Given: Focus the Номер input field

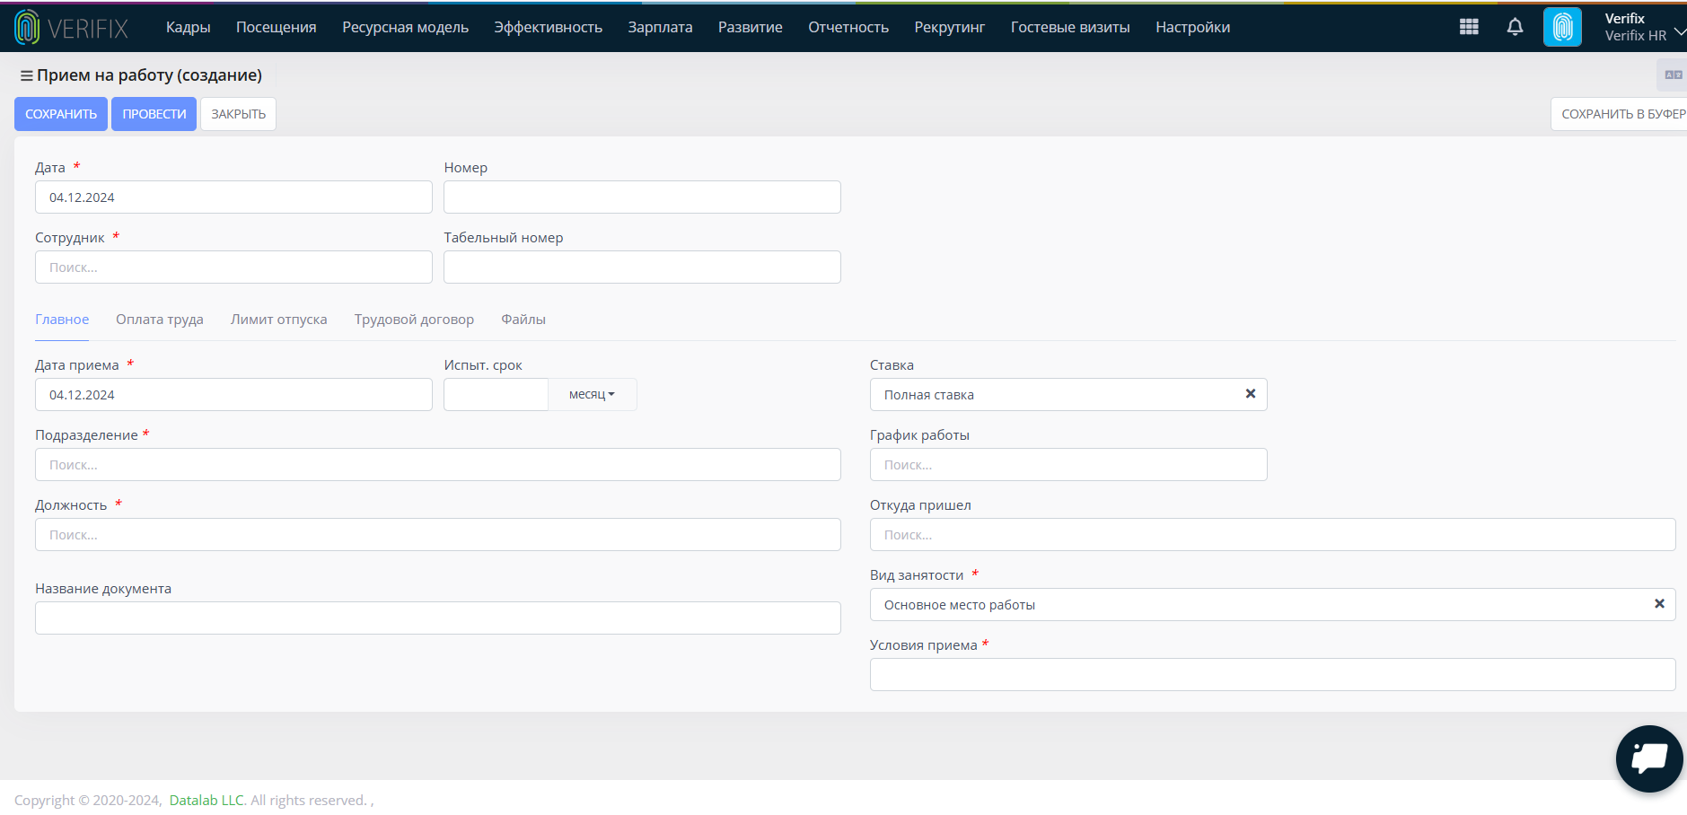Looking at the screenshot, I should click(x=642, y=197).
